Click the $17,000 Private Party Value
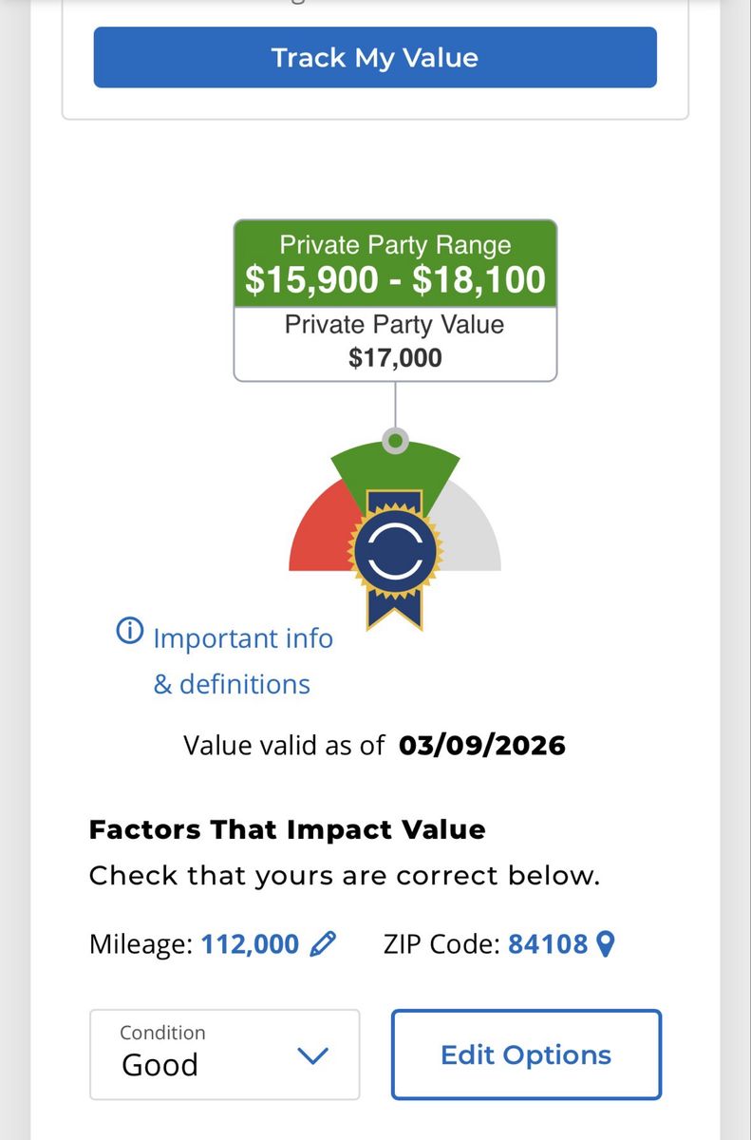This screenshot has width=751, height=1140. [395, 357]
